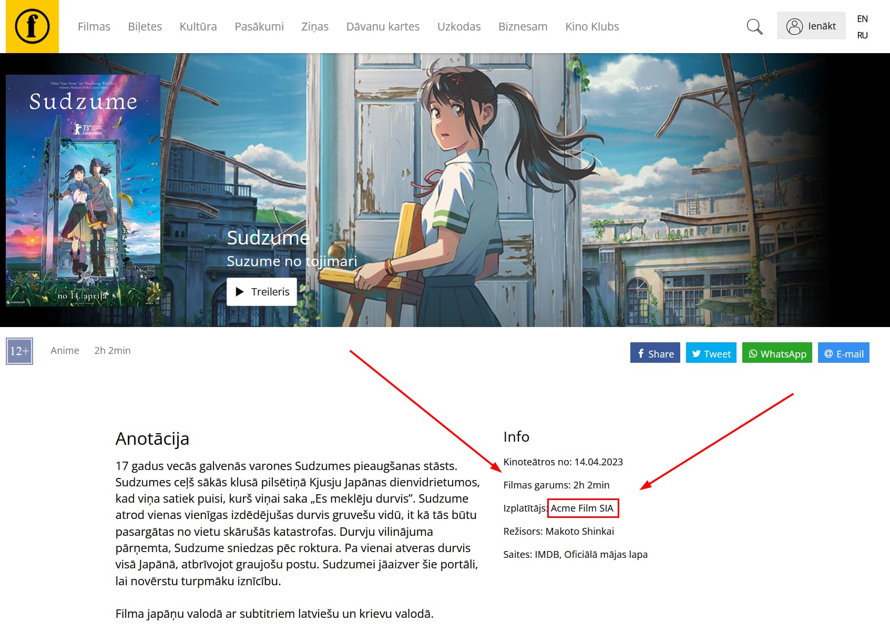Open the Filmas menu
This screenshot has height=632, width=890.
click(94, 26)
